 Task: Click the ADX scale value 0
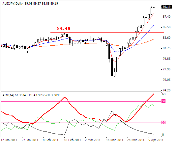point(163,135)
